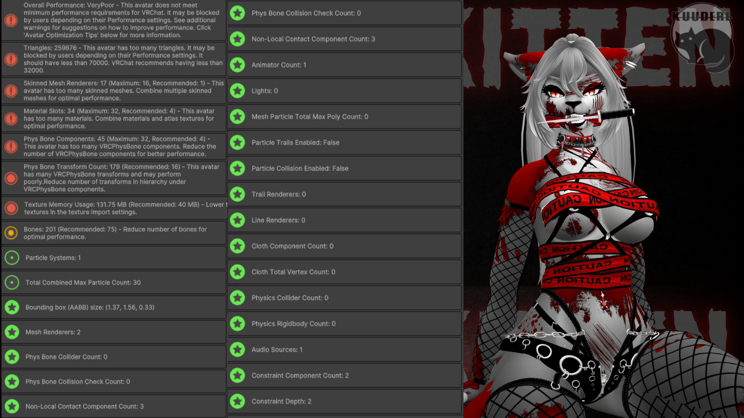Screen dimensions: 744x418
Task: Click the Constraint Component Count: 2 row
Action: [344, 375]
